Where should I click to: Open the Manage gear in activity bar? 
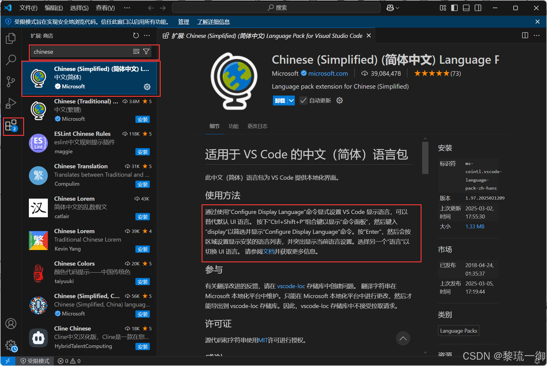point(11,346)
